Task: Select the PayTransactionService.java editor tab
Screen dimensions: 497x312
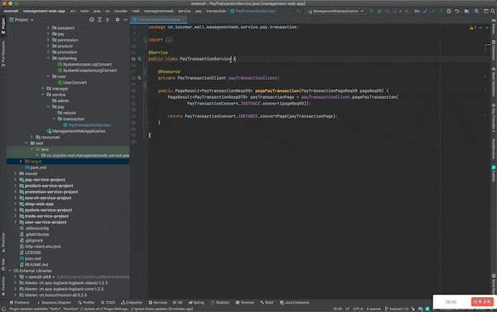Action: 159,20
